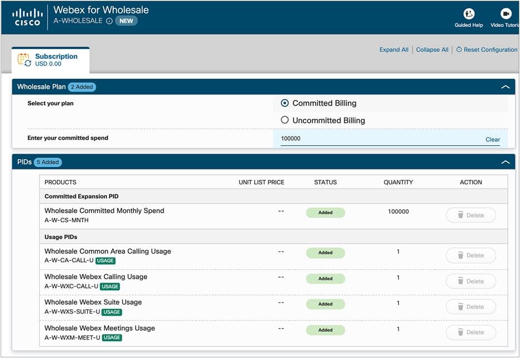Click USAGE badge next to A-W-WXS-SUITE-U
The width and height of the screenshot is (520, 358).
(x=112, y=312)
